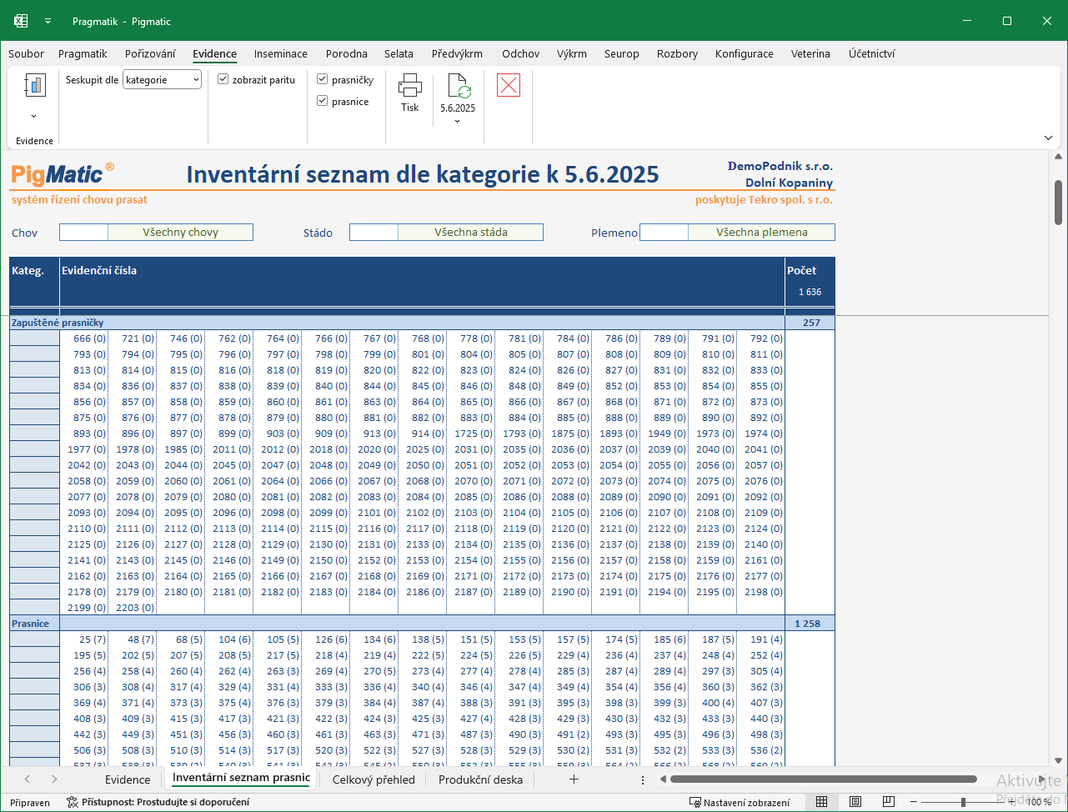The image size is (1068, 812).
Task: Switch to Page Layout view
Action: click(x=855, y=802)
